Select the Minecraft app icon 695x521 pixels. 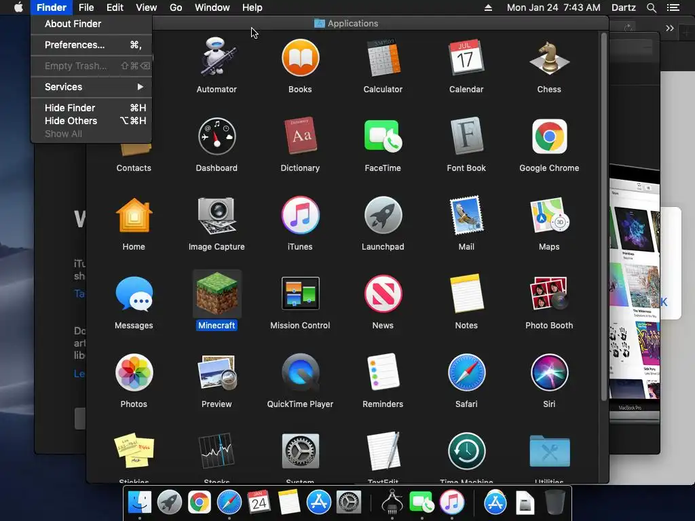(217, 294)
